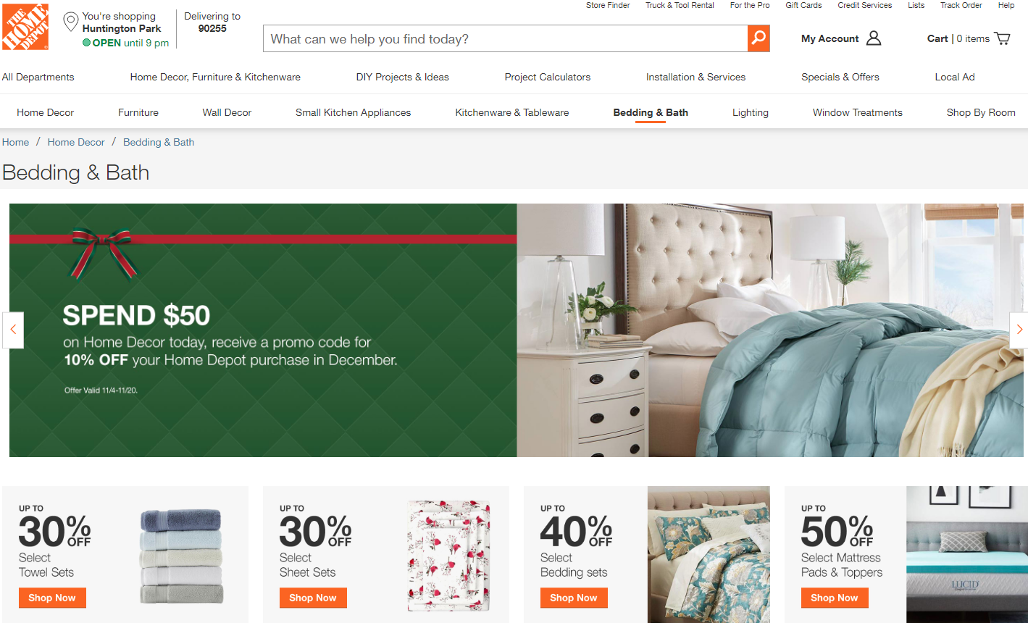Open the shopping cart icon
Screen dimensions: 1028x623
click(x=1003, y=38)
